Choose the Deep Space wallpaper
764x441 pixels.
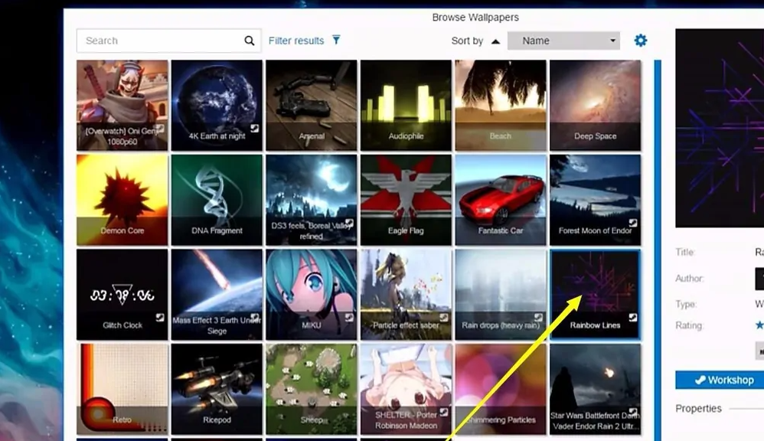pos(595,105)
